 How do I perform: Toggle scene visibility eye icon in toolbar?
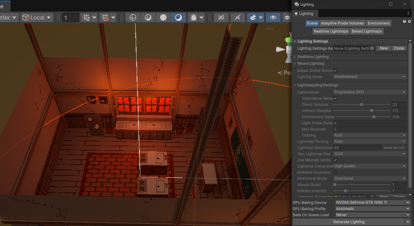coord(273,17)
